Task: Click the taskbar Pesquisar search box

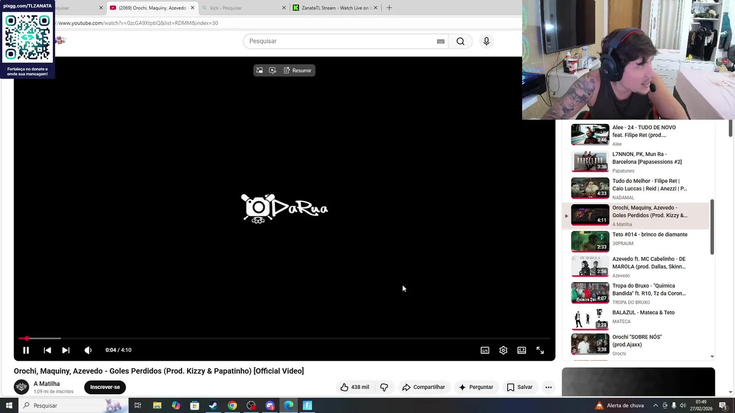Action: click(75, 406)
